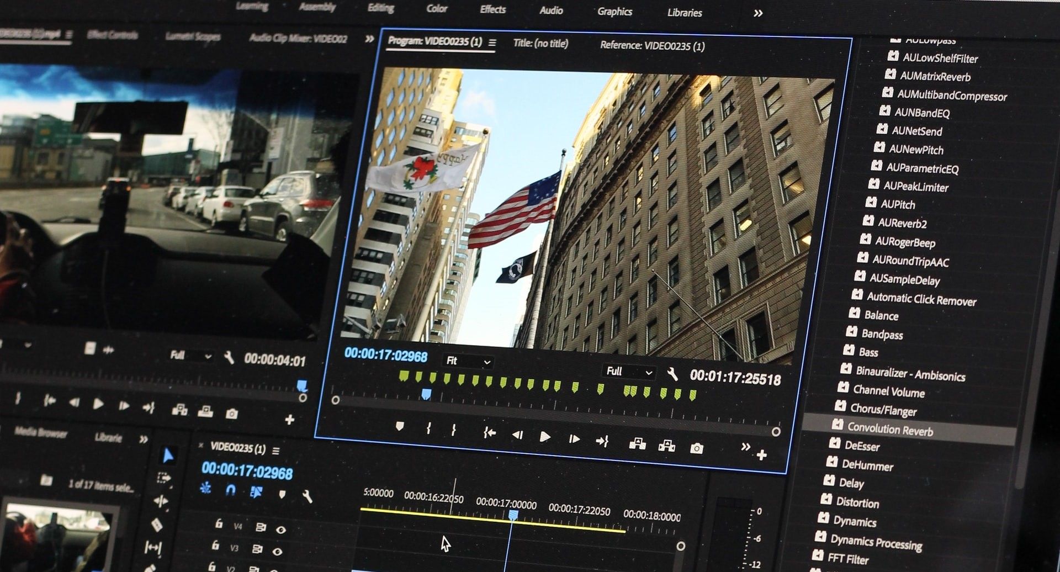Open the VIDEO0235 timeline panel menu

[x=276, y=451]
